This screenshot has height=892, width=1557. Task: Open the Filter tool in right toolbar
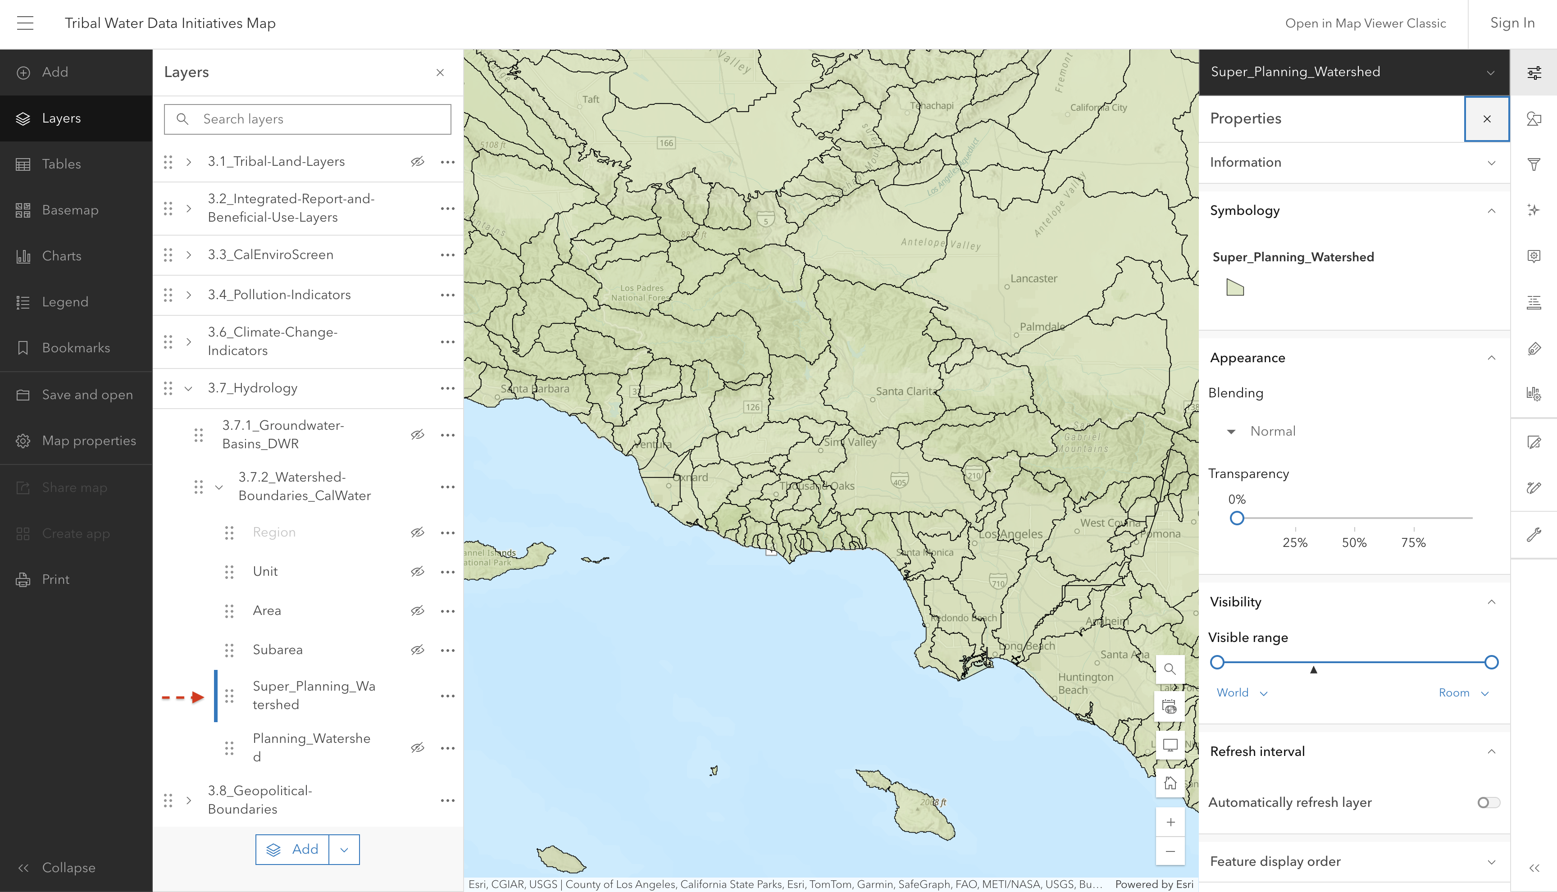pos(1534,164)
